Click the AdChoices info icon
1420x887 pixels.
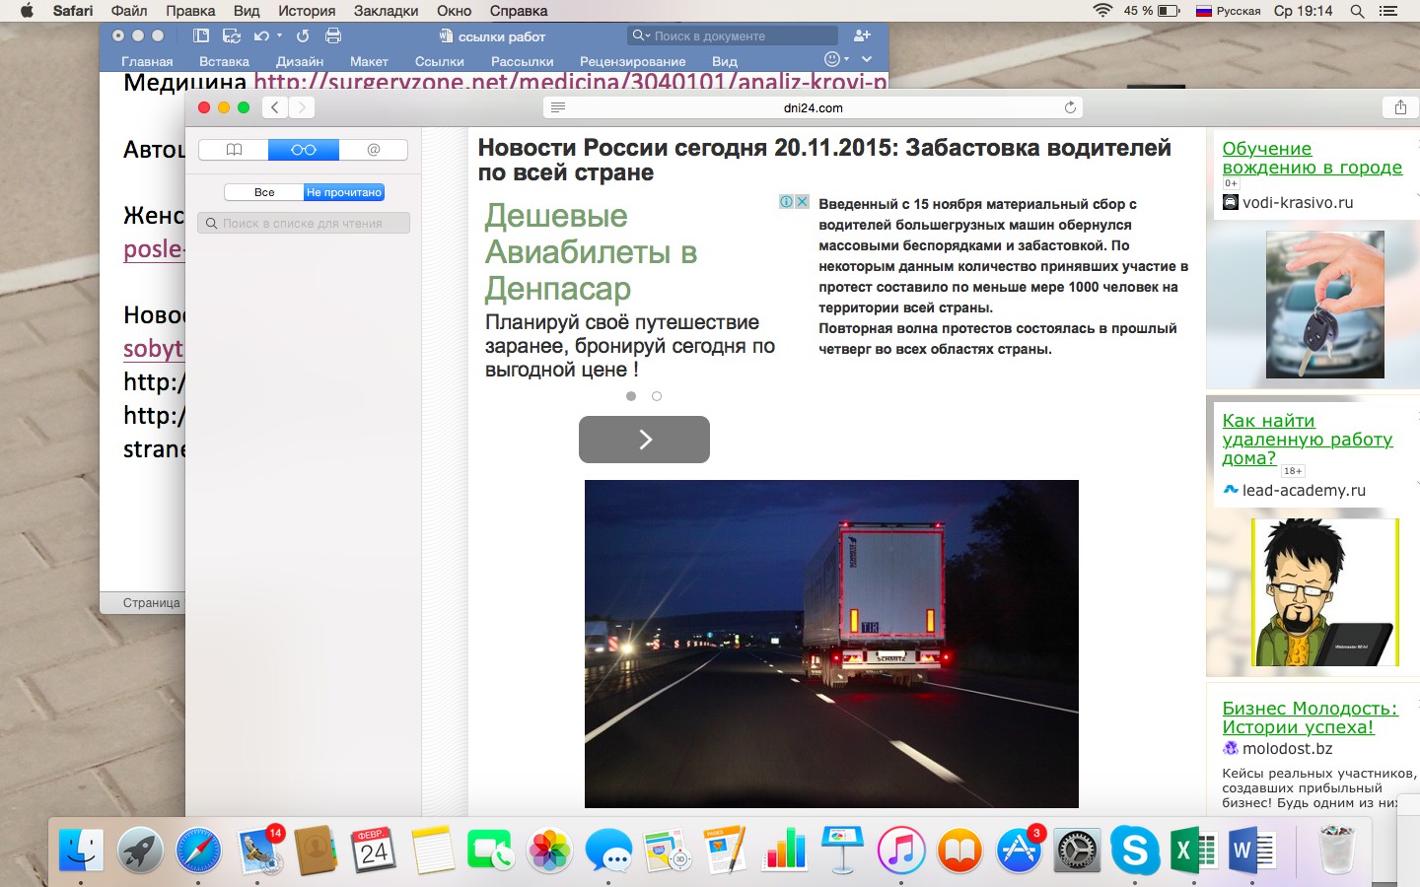pyautogui.click(x=787, y=201)
